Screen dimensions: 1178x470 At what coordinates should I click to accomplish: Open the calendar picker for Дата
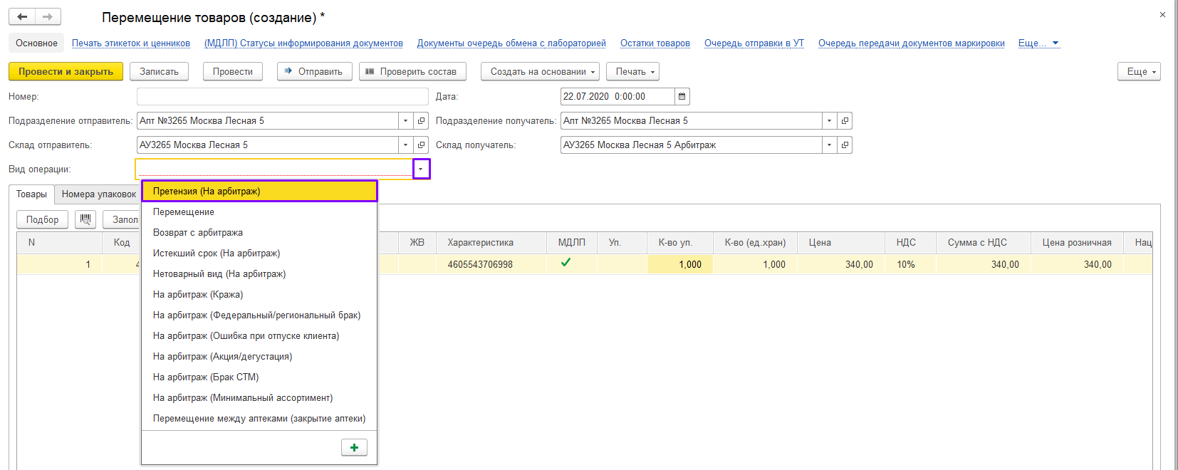[x=682, y=97]
